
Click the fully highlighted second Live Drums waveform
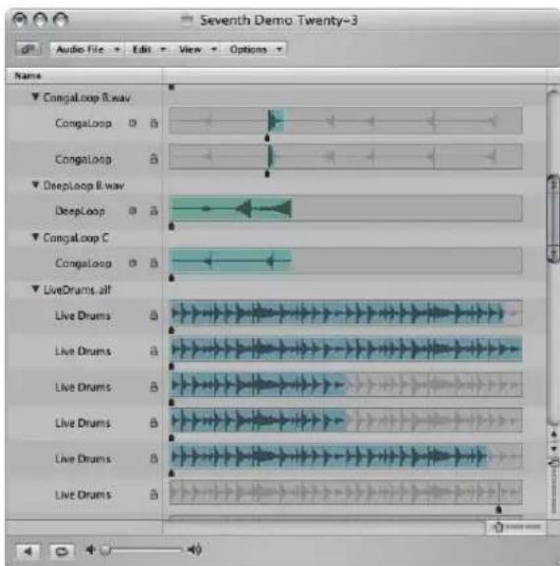345,349
